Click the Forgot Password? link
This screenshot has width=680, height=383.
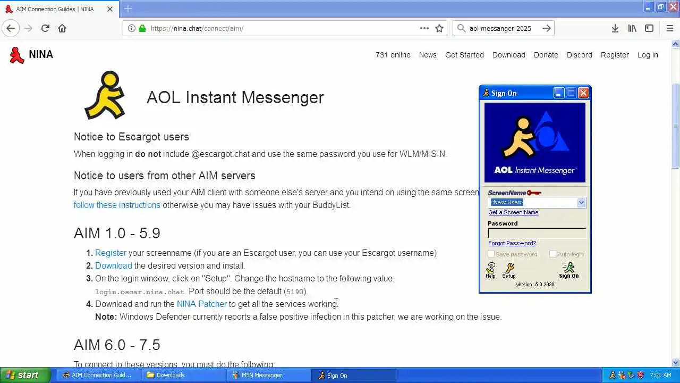pos(512,243)
